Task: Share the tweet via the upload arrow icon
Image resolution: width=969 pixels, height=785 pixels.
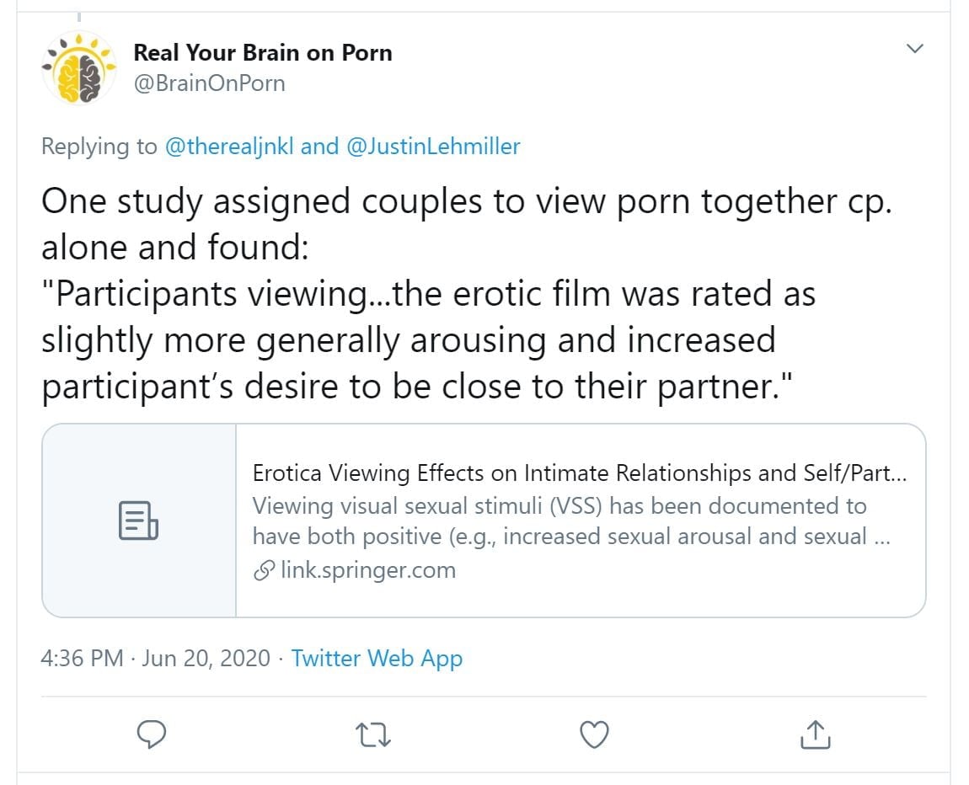Action: tap(815, 734)
